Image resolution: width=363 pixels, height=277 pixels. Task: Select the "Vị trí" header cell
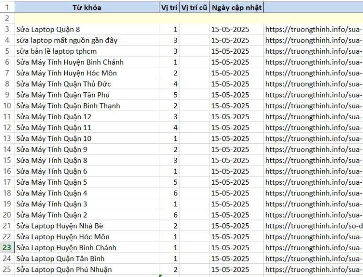(x=169, y=8)
